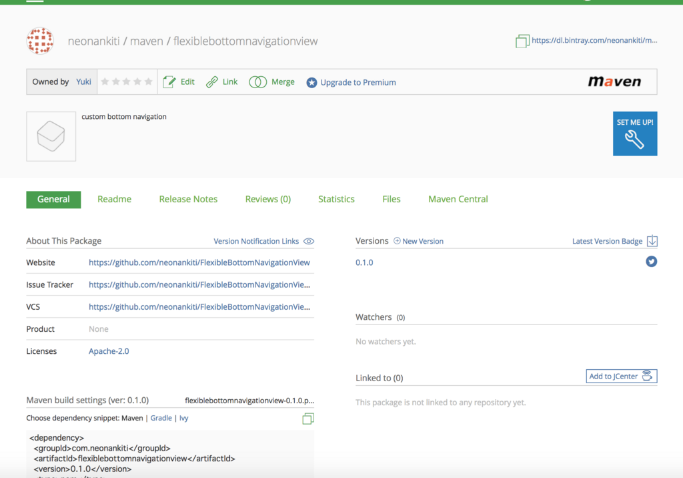
Task: Click the package box placeholder image
Action: point(51,136)
